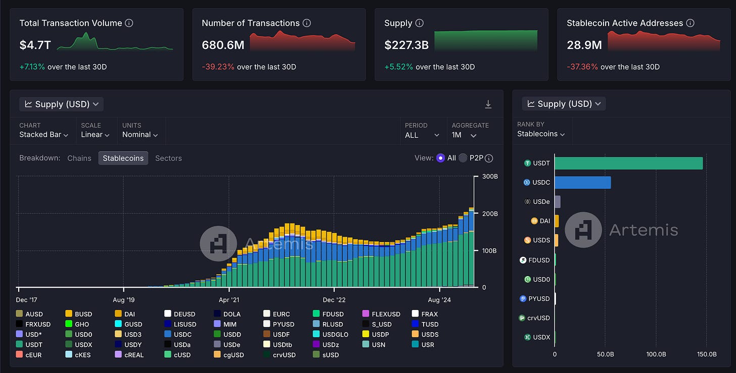Viewport: 736px width, 373px height.
Task: Switch breakdown to Chains tab
Action: pyautogui.click(x=79, y=158)
